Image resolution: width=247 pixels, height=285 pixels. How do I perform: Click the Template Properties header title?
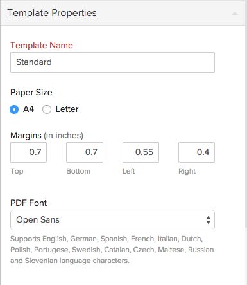tap(52, 13)
